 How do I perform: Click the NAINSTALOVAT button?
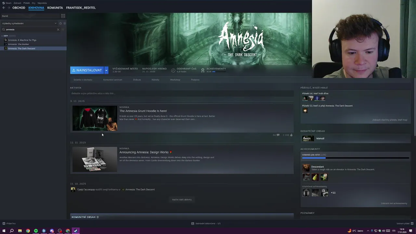[87, 70]
